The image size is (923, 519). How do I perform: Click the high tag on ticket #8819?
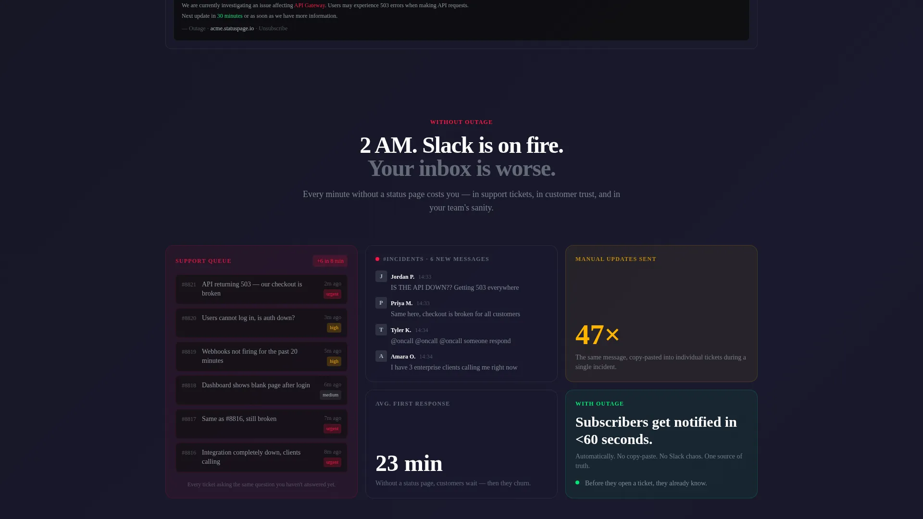[x=334, y=361]
